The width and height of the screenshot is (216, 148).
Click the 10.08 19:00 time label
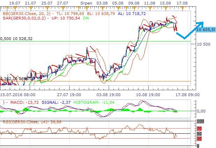[148, 95]
